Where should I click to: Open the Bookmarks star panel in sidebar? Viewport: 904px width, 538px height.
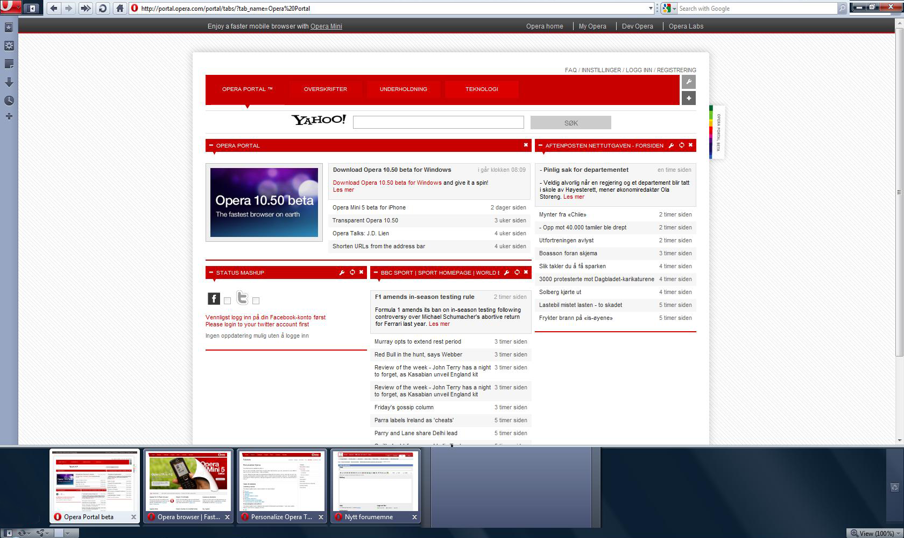[9, 27]
